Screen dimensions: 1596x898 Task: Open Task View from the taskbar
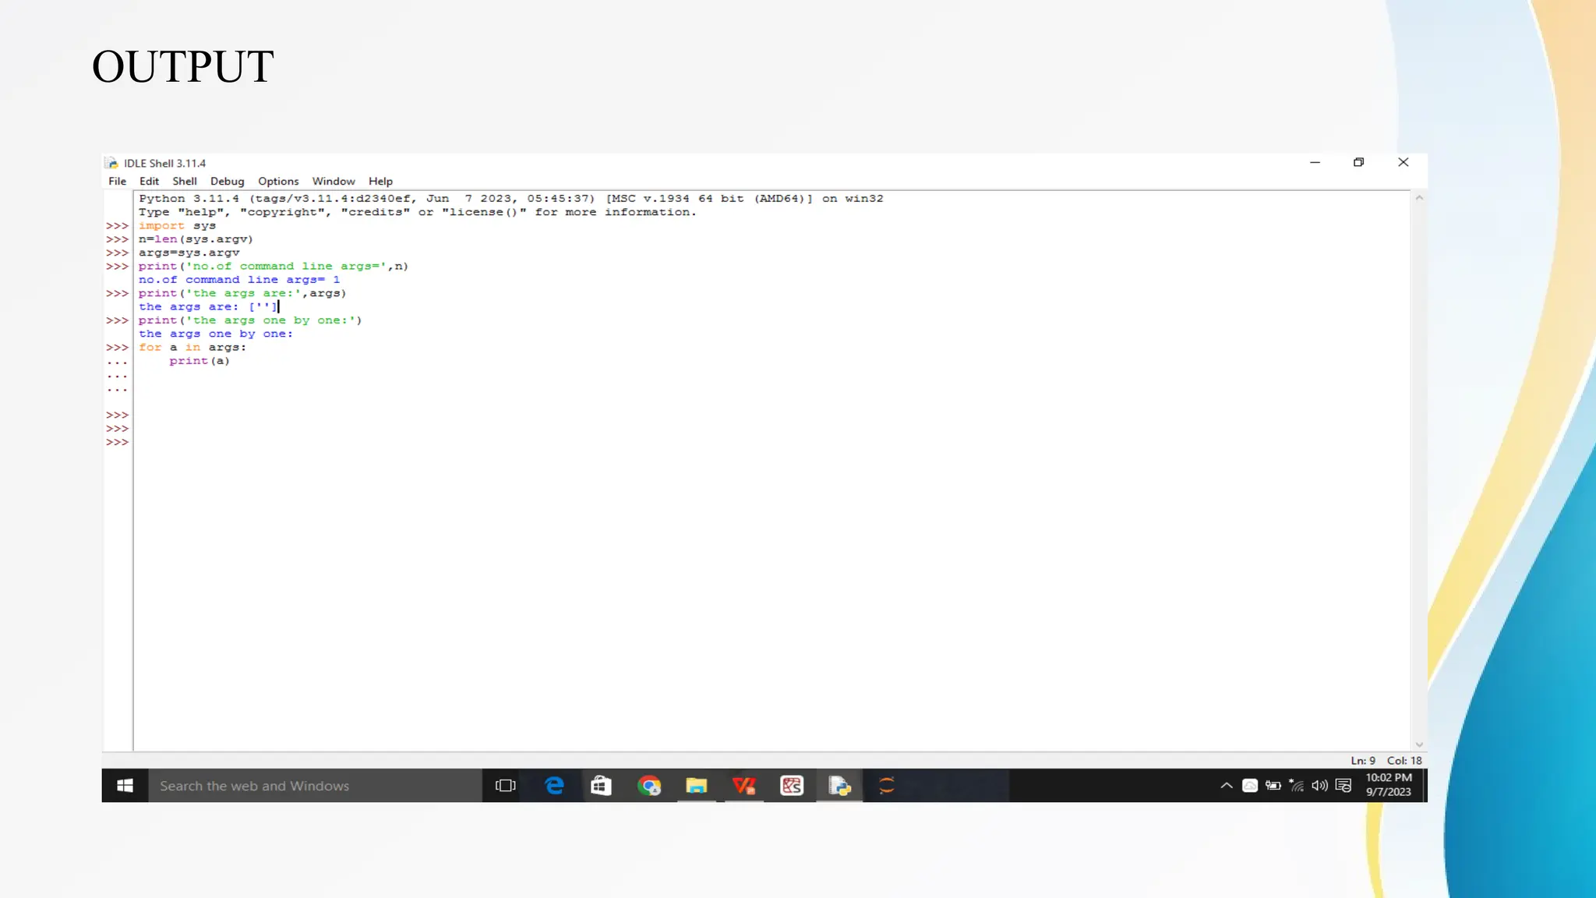pos(505,786)
